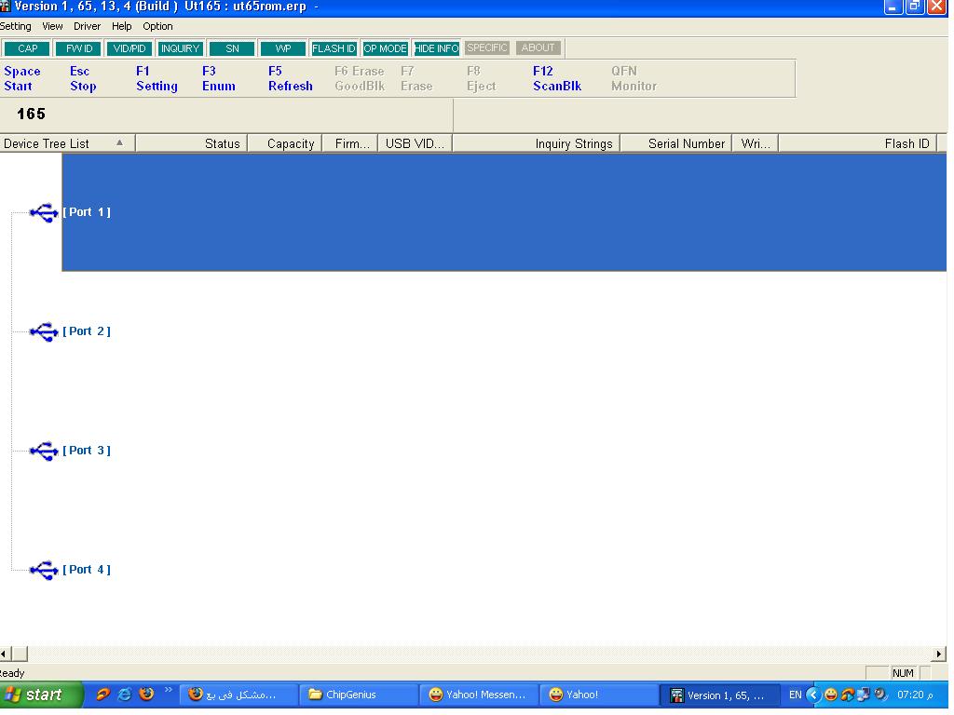954x715 pixels.
Task: Click the Version 1, 65 taskbar button
Action: 720,695
